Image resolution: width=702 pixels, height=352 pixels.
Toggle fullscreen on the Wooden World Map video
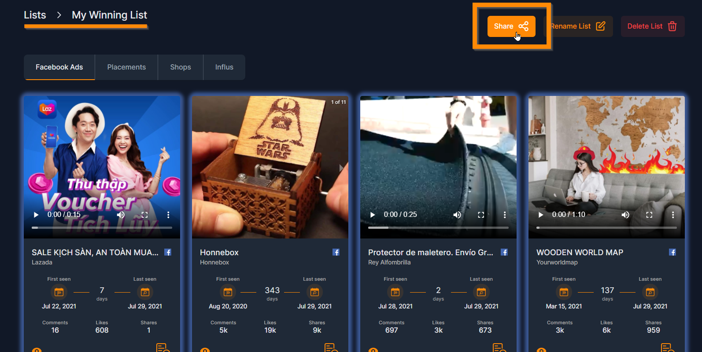click(x=649, y=215)
